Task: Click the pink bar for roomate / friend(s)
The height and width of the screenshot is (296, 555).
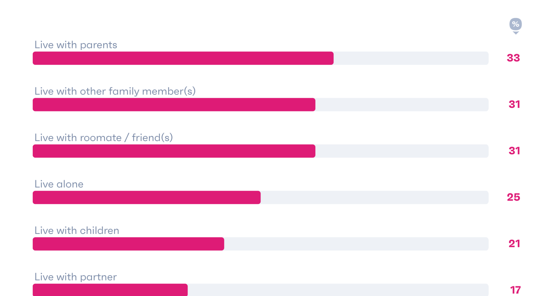Action: click(x=174, y=151)
